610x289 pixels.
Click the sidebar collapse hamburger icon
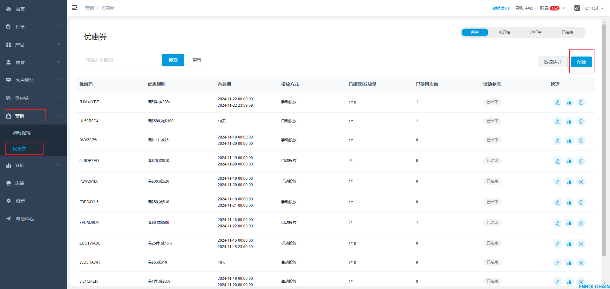click(75, 8)
